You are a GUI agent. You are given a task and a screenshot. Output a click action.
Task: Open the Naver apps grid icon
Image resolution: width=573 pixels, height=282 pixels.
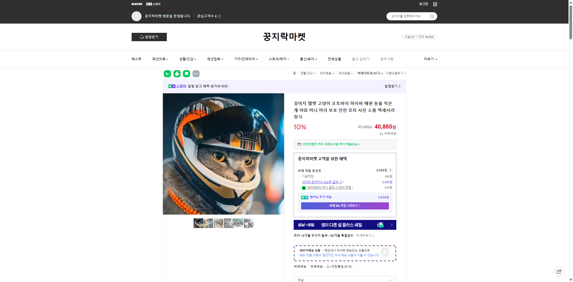click(435, 4)
